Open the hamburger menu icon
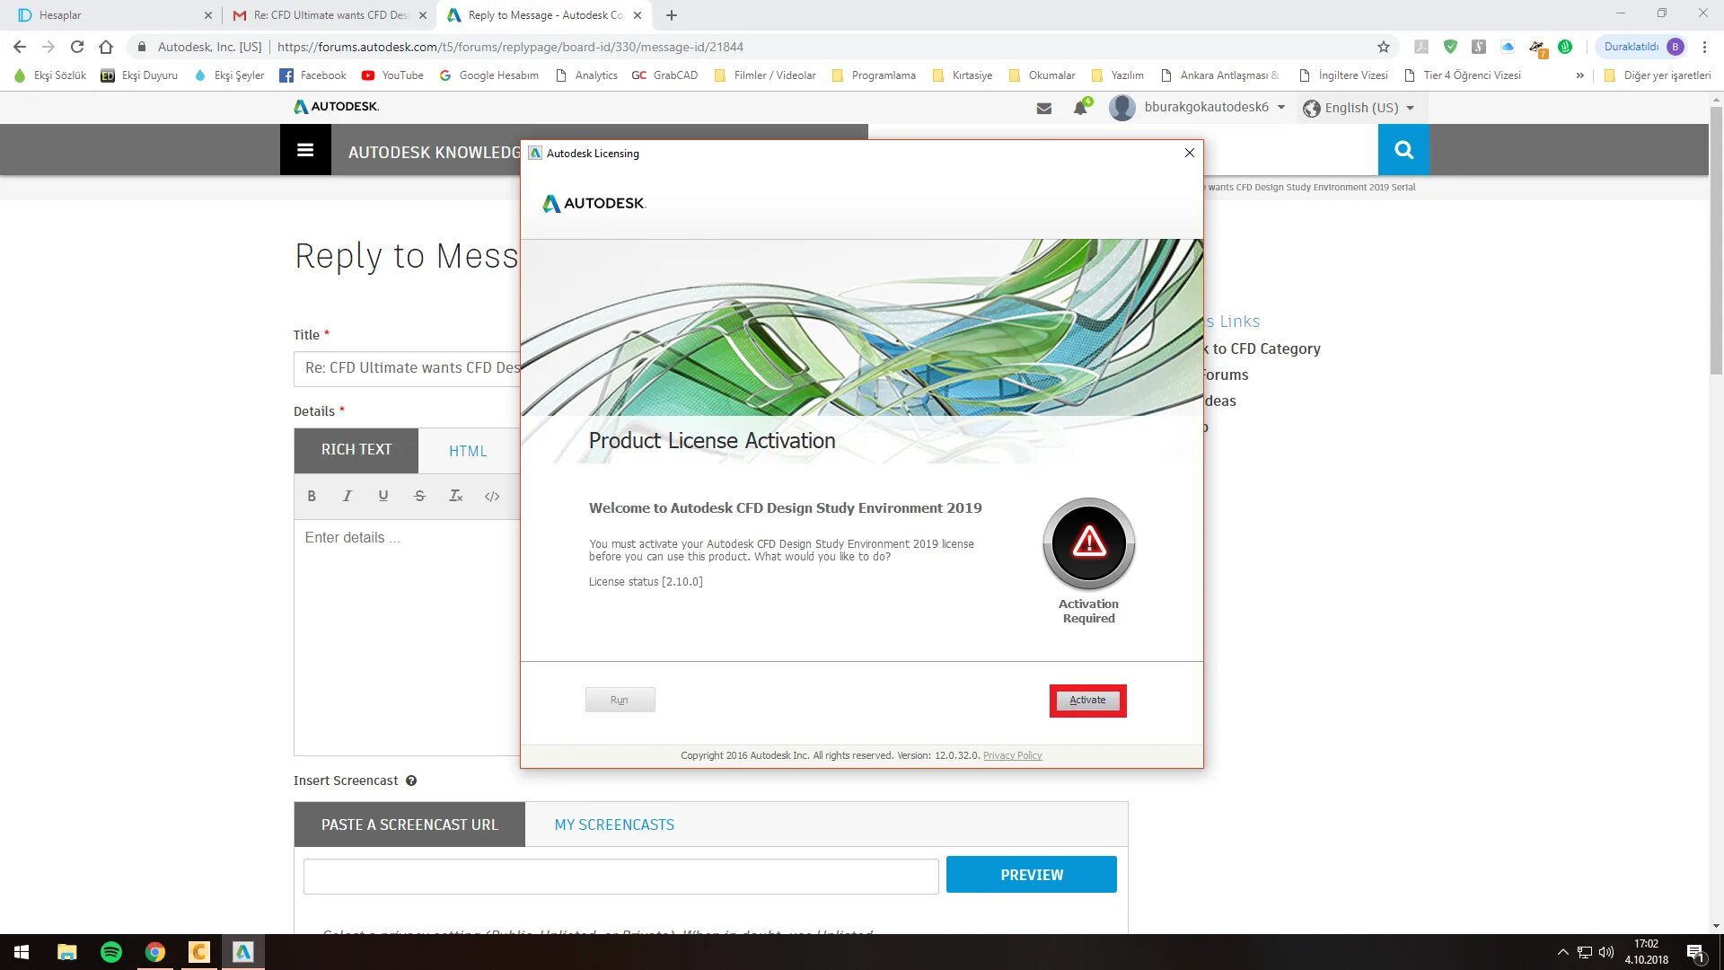1724x970 pixels. point(305,150)
